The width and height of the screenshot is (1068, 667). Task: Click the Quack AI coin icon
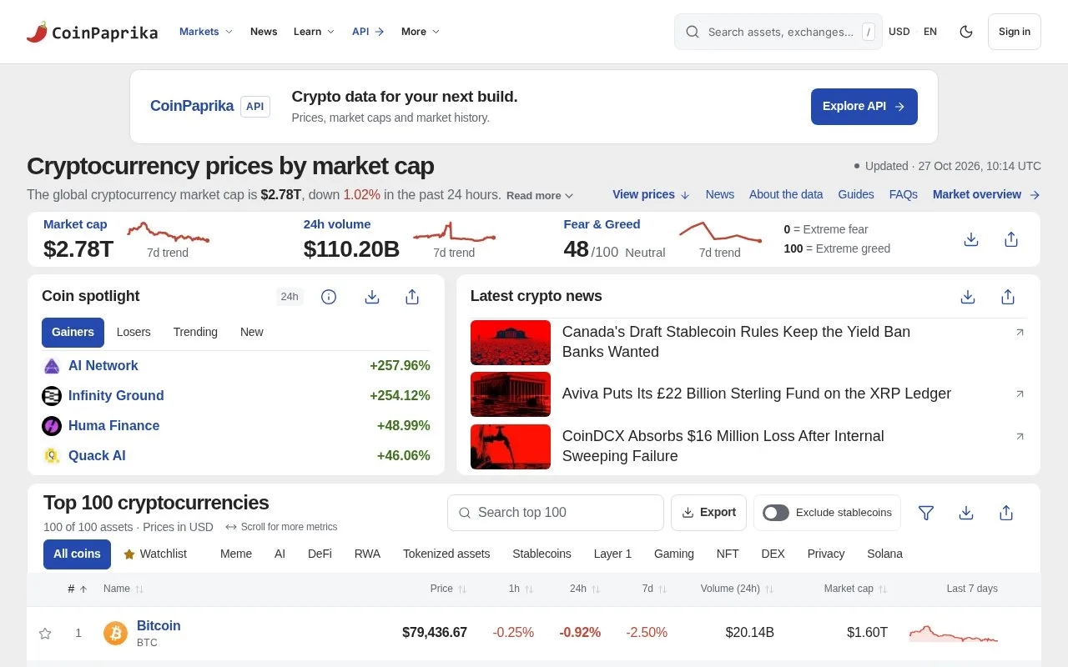point(52,456)
